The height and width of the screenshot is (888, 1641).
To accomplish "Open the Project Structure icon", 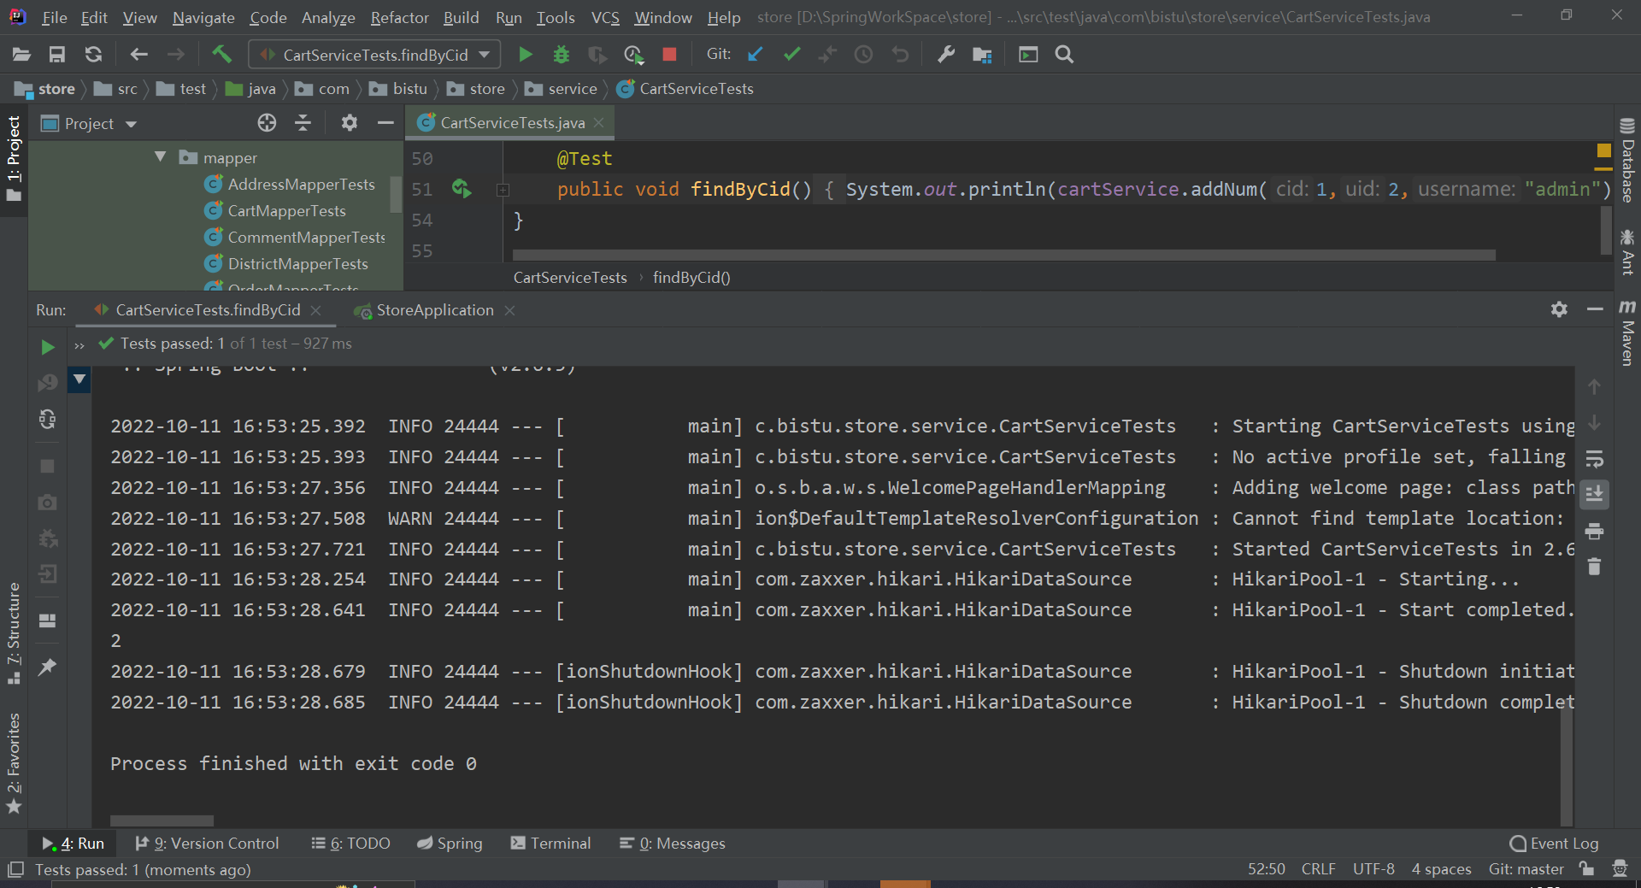I will pos(982,55).
